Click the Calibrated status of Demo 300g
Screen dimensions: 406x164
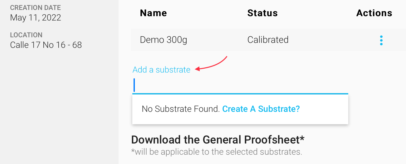point(268,40)
